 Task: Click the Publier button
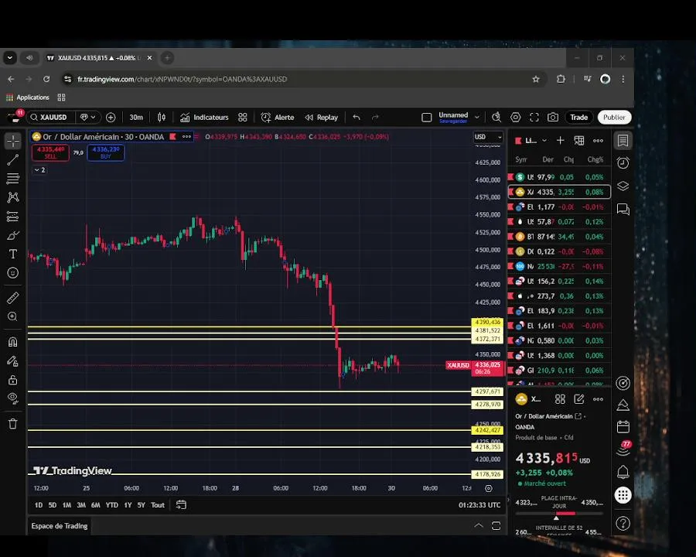(614, 118)
